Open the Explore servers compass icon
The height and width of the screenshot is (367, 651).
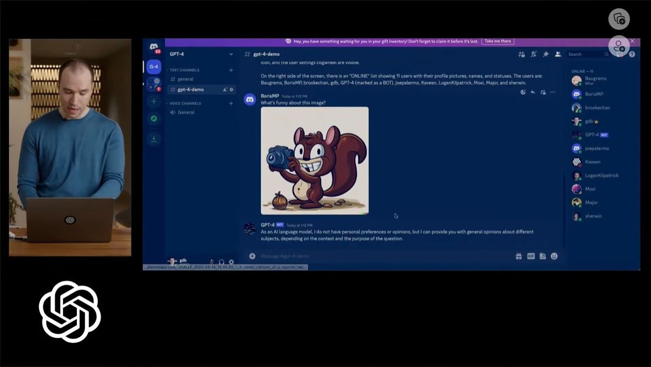pos(154,118)
